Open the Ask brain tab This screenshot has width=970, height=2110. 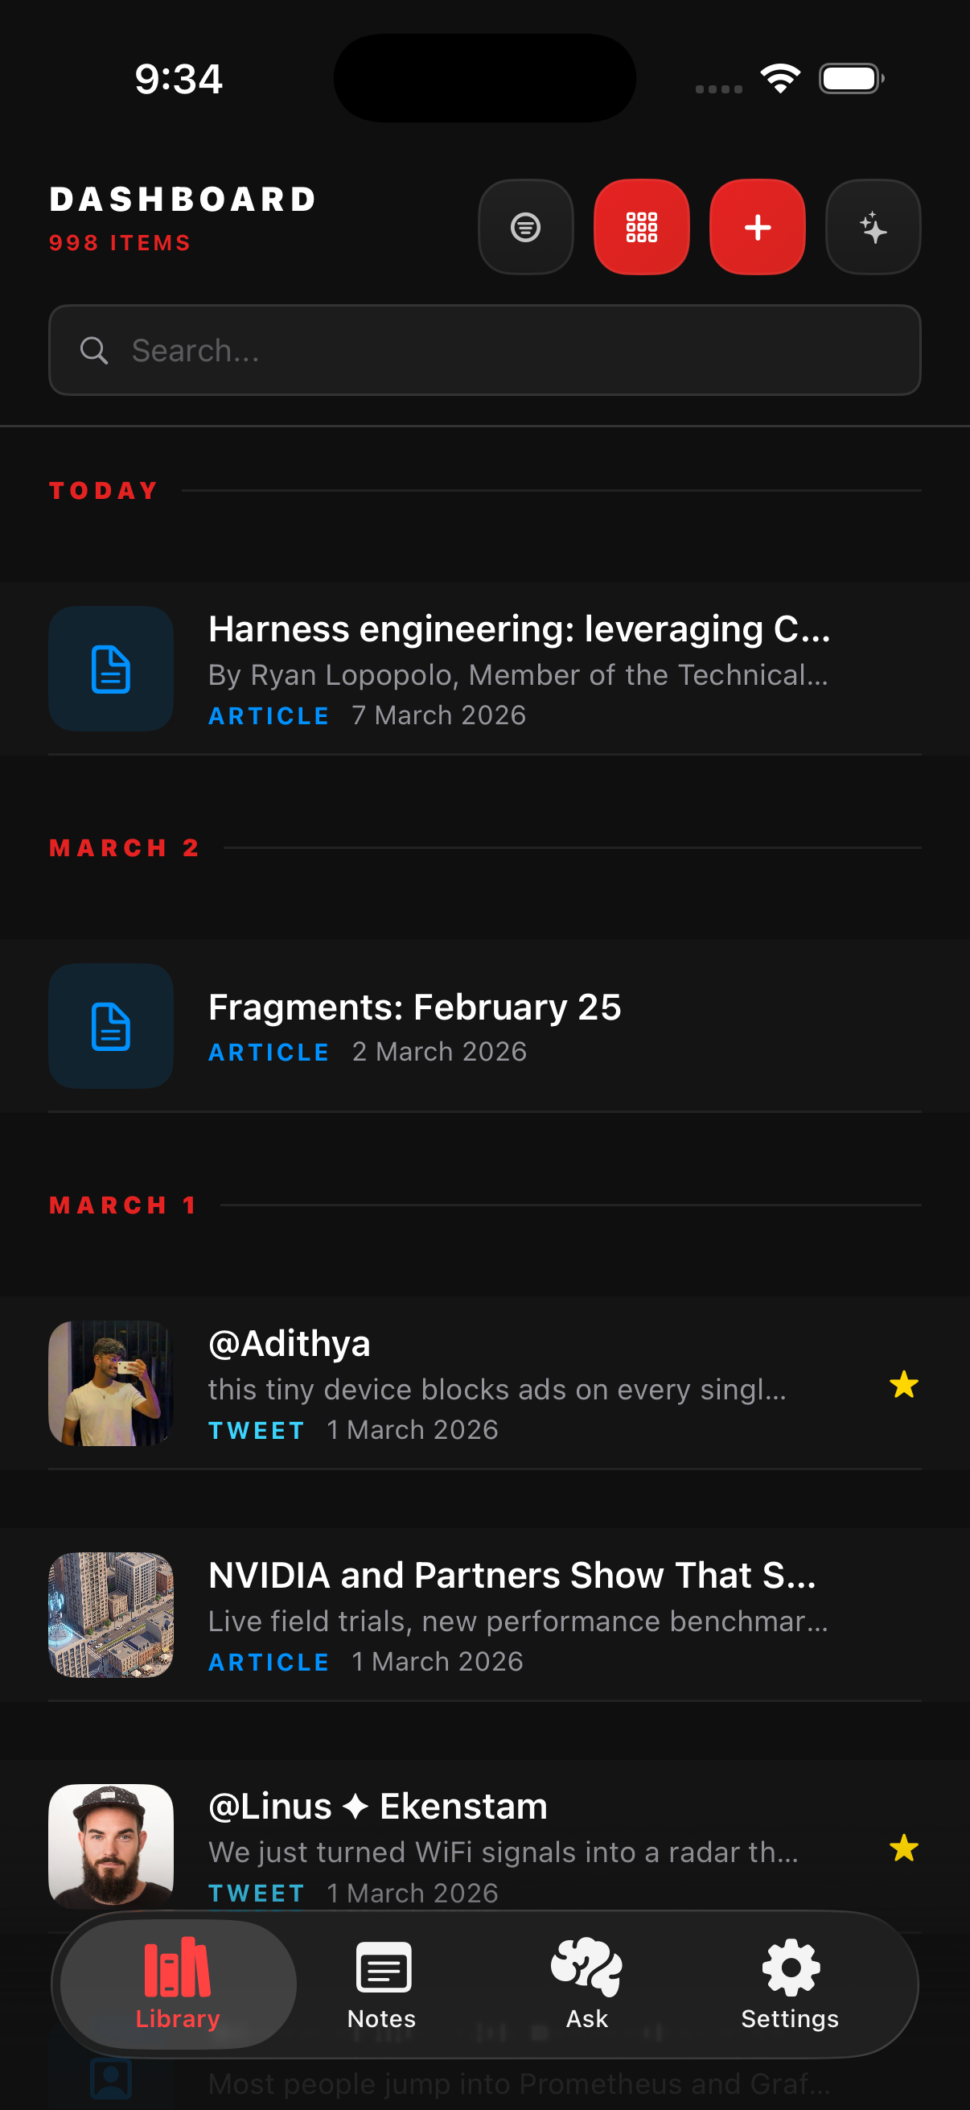(587, 1983)
